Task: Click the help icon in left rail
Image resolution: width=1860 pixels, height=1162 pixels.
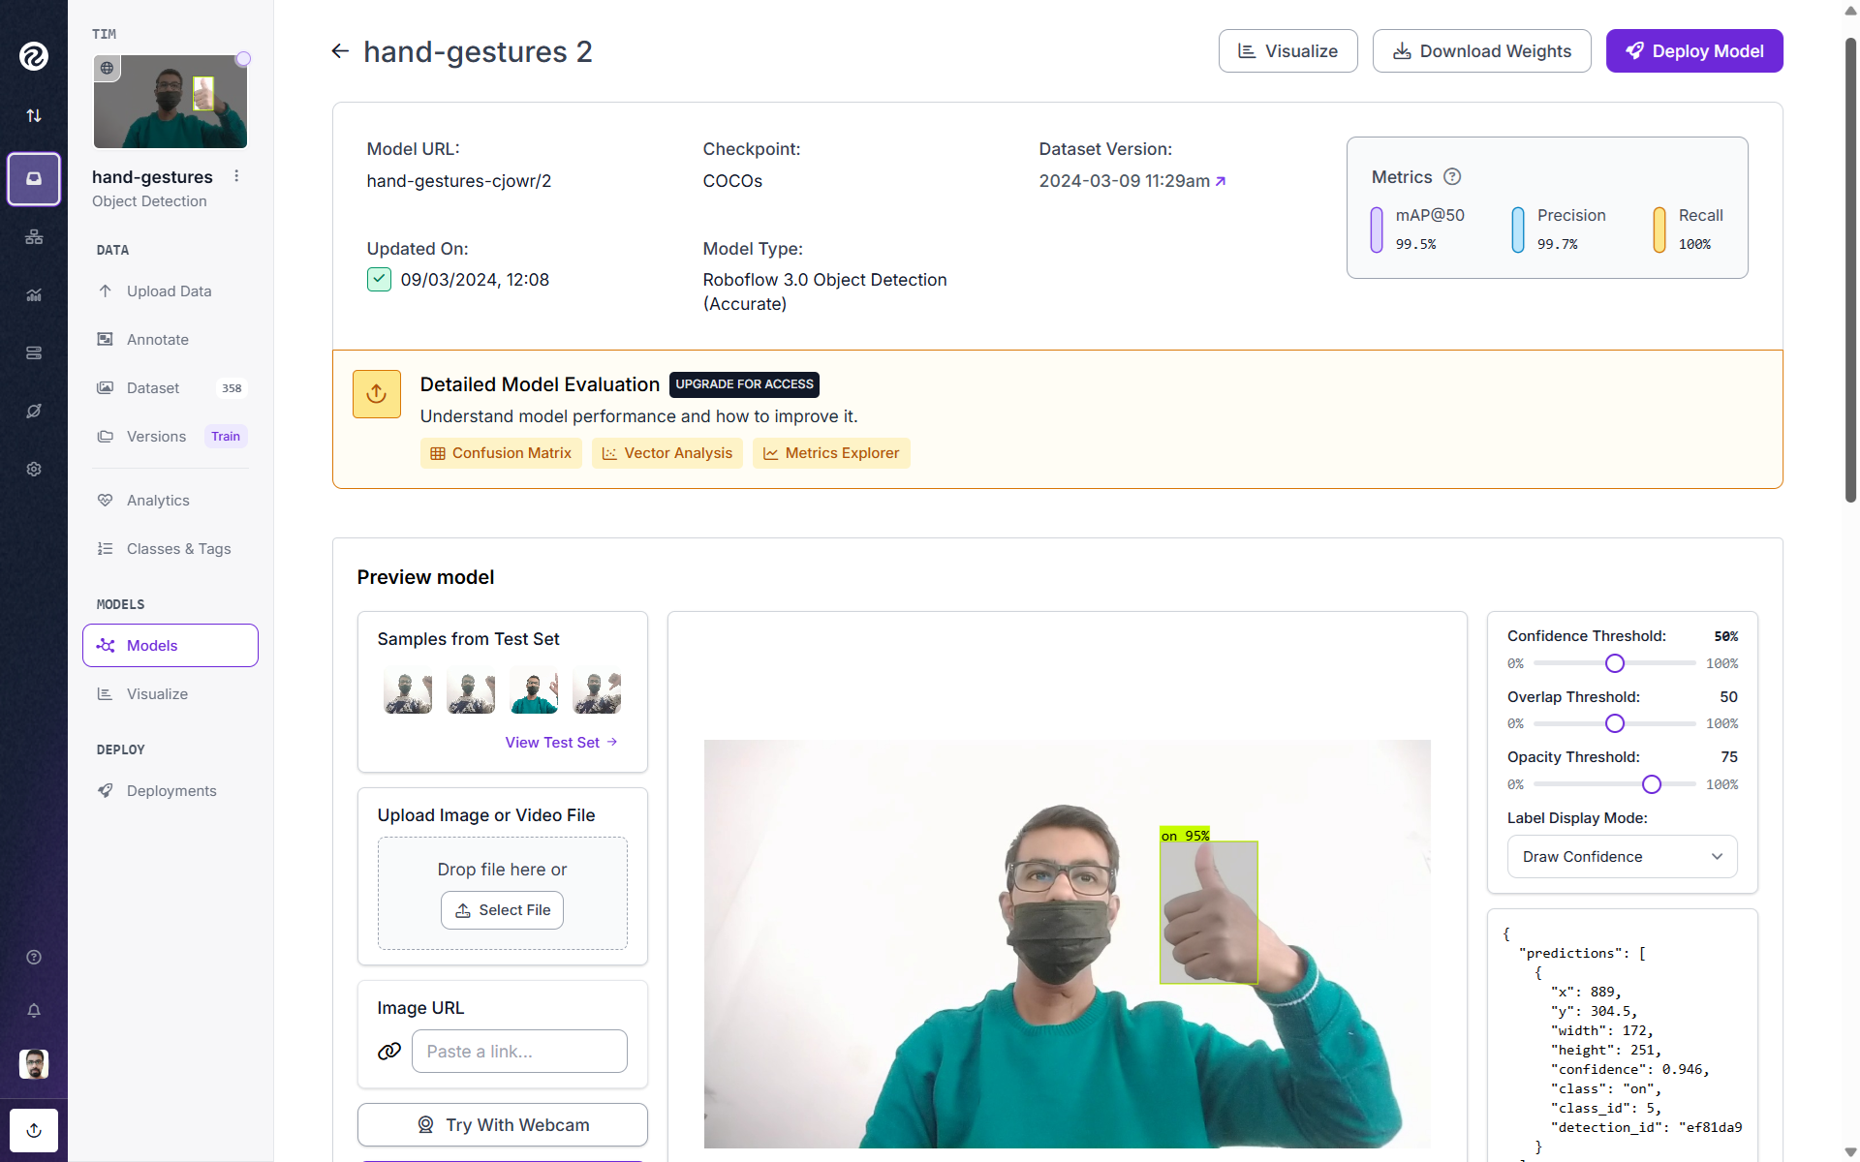Action: pyautogui.click(x=34, y=957)
